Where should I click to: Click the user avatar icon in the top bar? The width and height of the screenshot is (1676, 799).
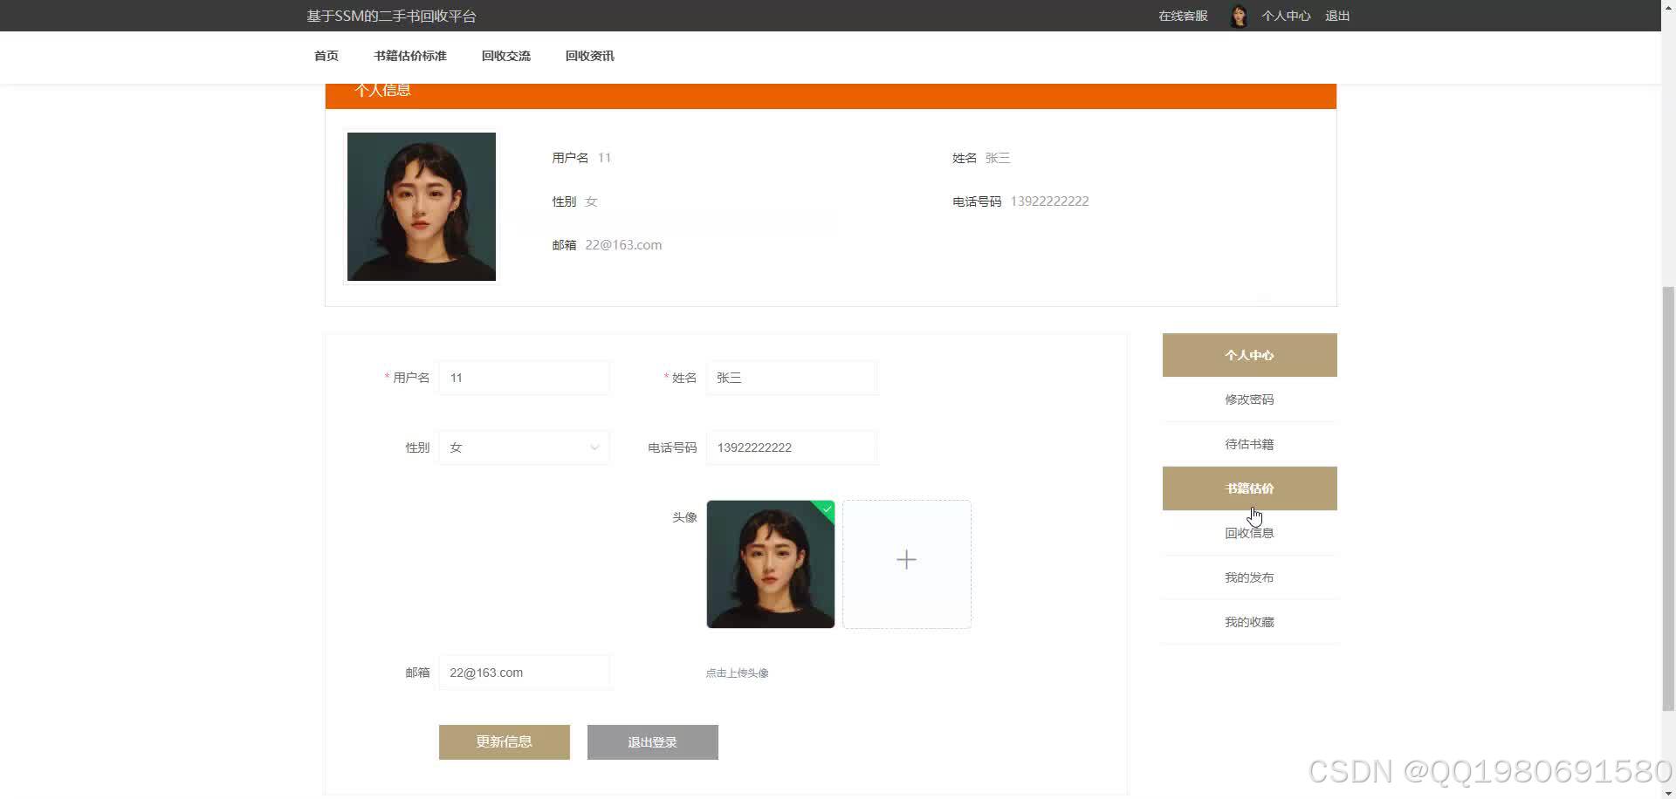click(1238, 16)
